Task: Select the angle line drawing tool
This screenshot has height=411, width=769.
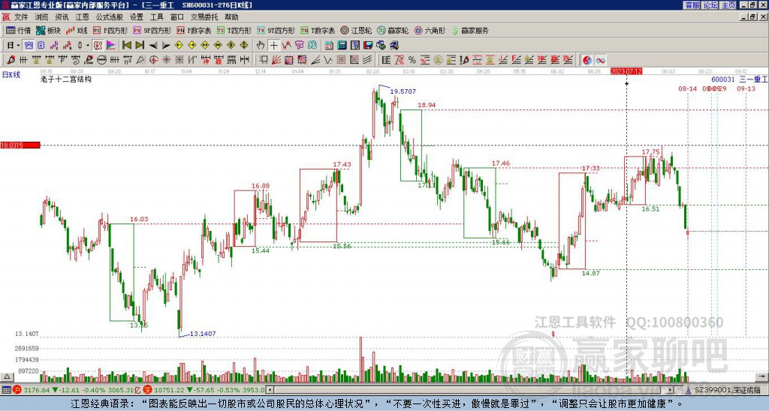Action: [x=315, y=60]
